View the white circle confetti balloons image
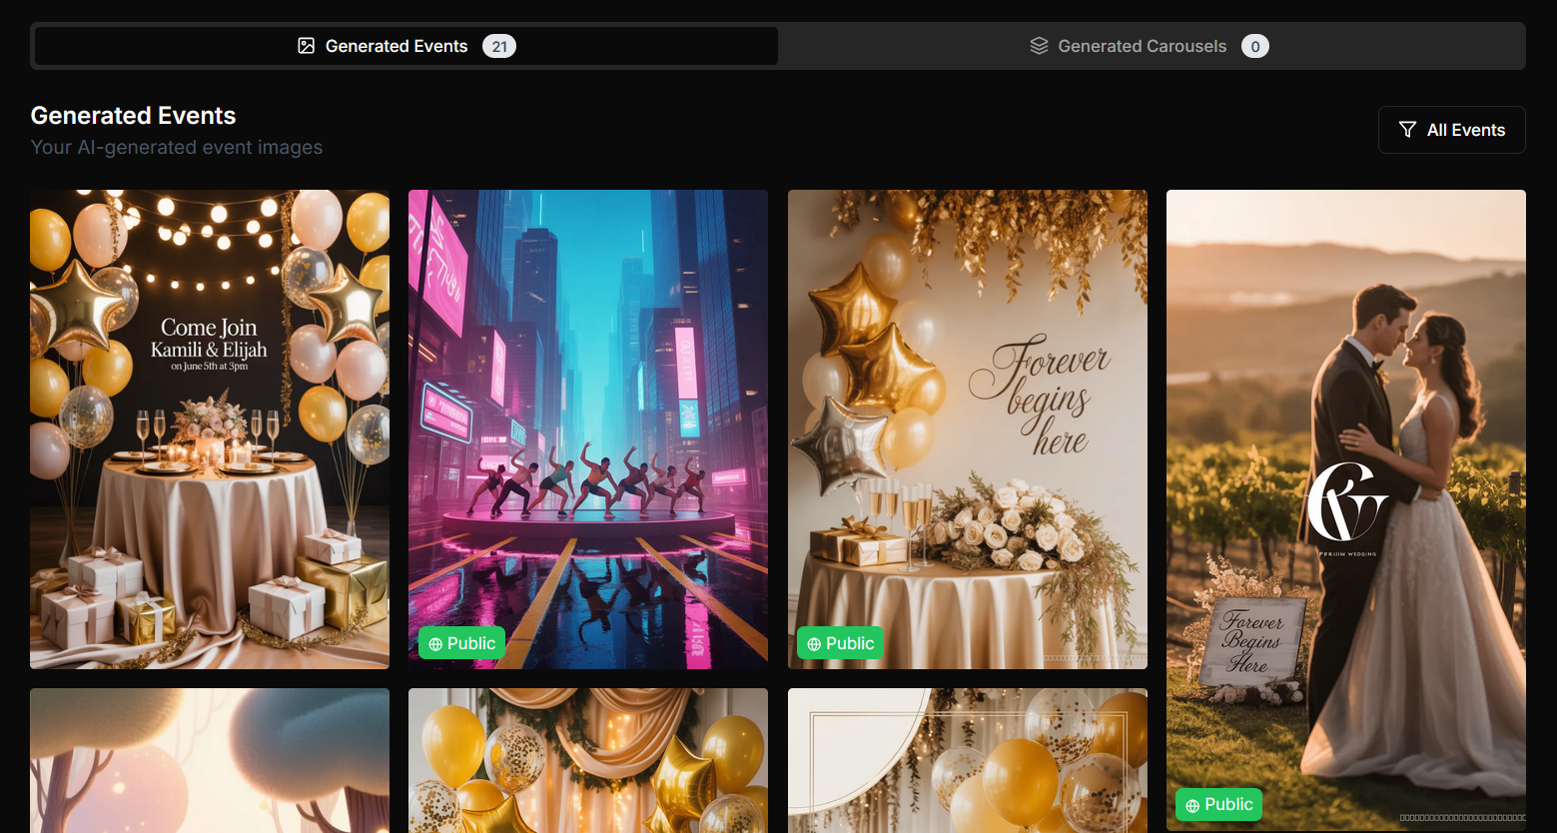Viewport: 1557px width, 833px height. pos(968,760)
